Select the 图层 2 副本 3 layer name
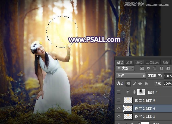The height and width of the screenshot is (124, 172). [x=145, y=117]
